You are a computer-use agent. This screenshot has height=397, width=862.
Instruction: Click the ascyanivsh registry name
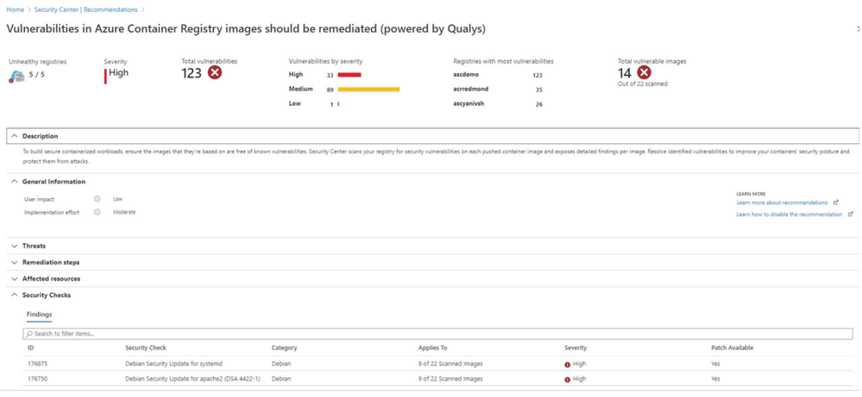click(469, 103)
